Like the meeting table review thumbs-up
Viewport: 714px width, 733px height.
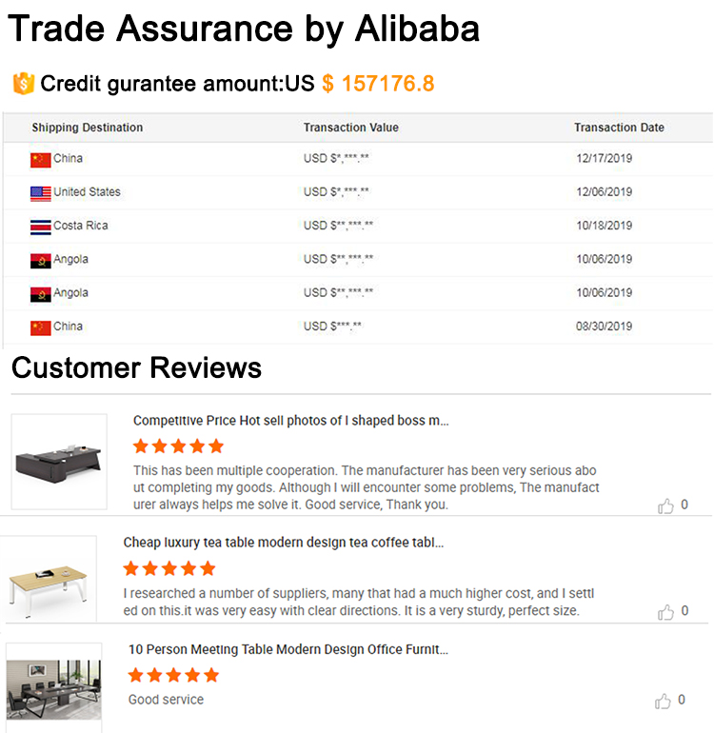(664, 702)
